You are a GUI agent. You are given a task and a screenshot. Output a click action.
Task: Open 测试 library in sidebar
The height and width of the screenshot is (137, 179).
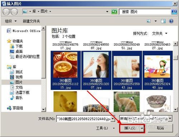point(16,72)
